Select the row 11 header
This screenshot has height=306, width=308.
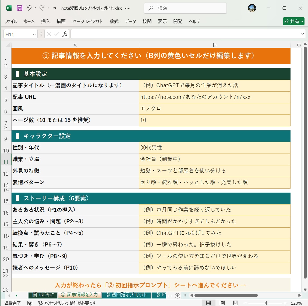6,159
